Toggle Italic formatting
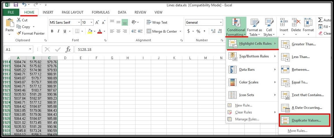The image size is (334, 138). 58,31
